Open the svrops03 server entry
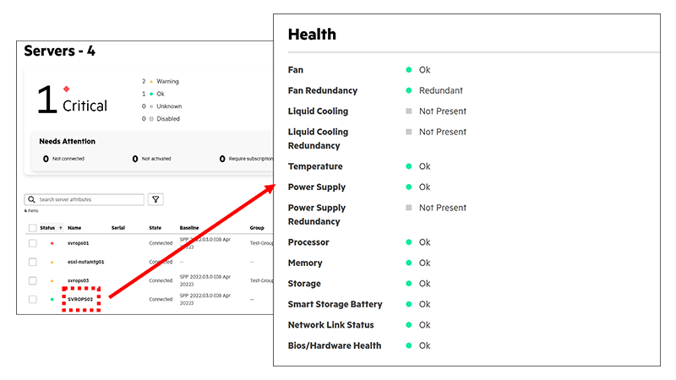 click(78, 281)
